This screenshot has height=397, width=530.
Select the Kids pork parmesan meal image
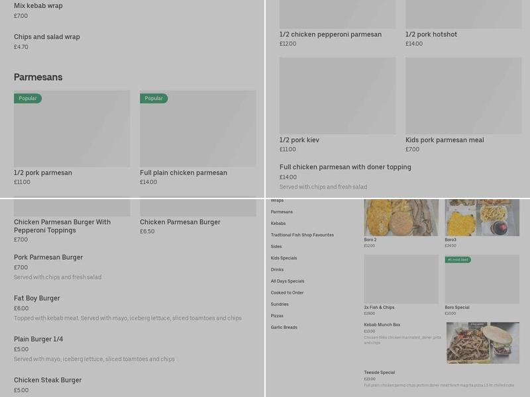point(463,96)
